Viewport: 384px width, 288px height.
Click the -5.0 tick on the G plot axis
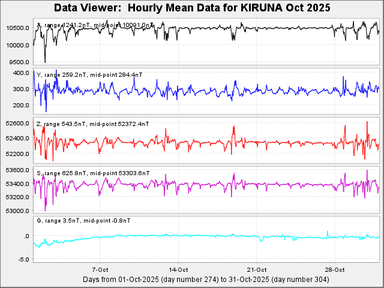23,259
